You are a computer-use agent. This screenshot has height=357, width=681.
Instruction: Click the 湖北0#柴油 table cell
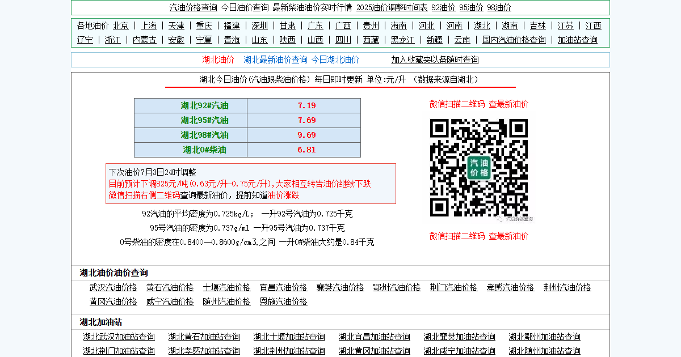pos(191,150)
